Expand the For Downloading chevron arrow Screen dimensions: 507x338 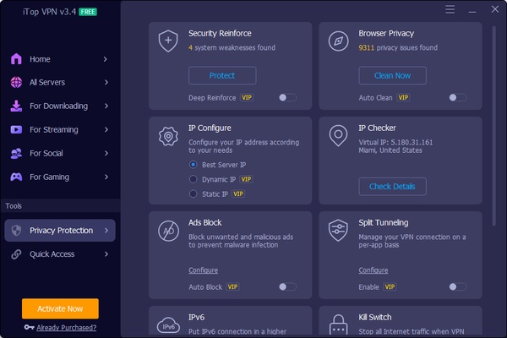coord(106,106)
